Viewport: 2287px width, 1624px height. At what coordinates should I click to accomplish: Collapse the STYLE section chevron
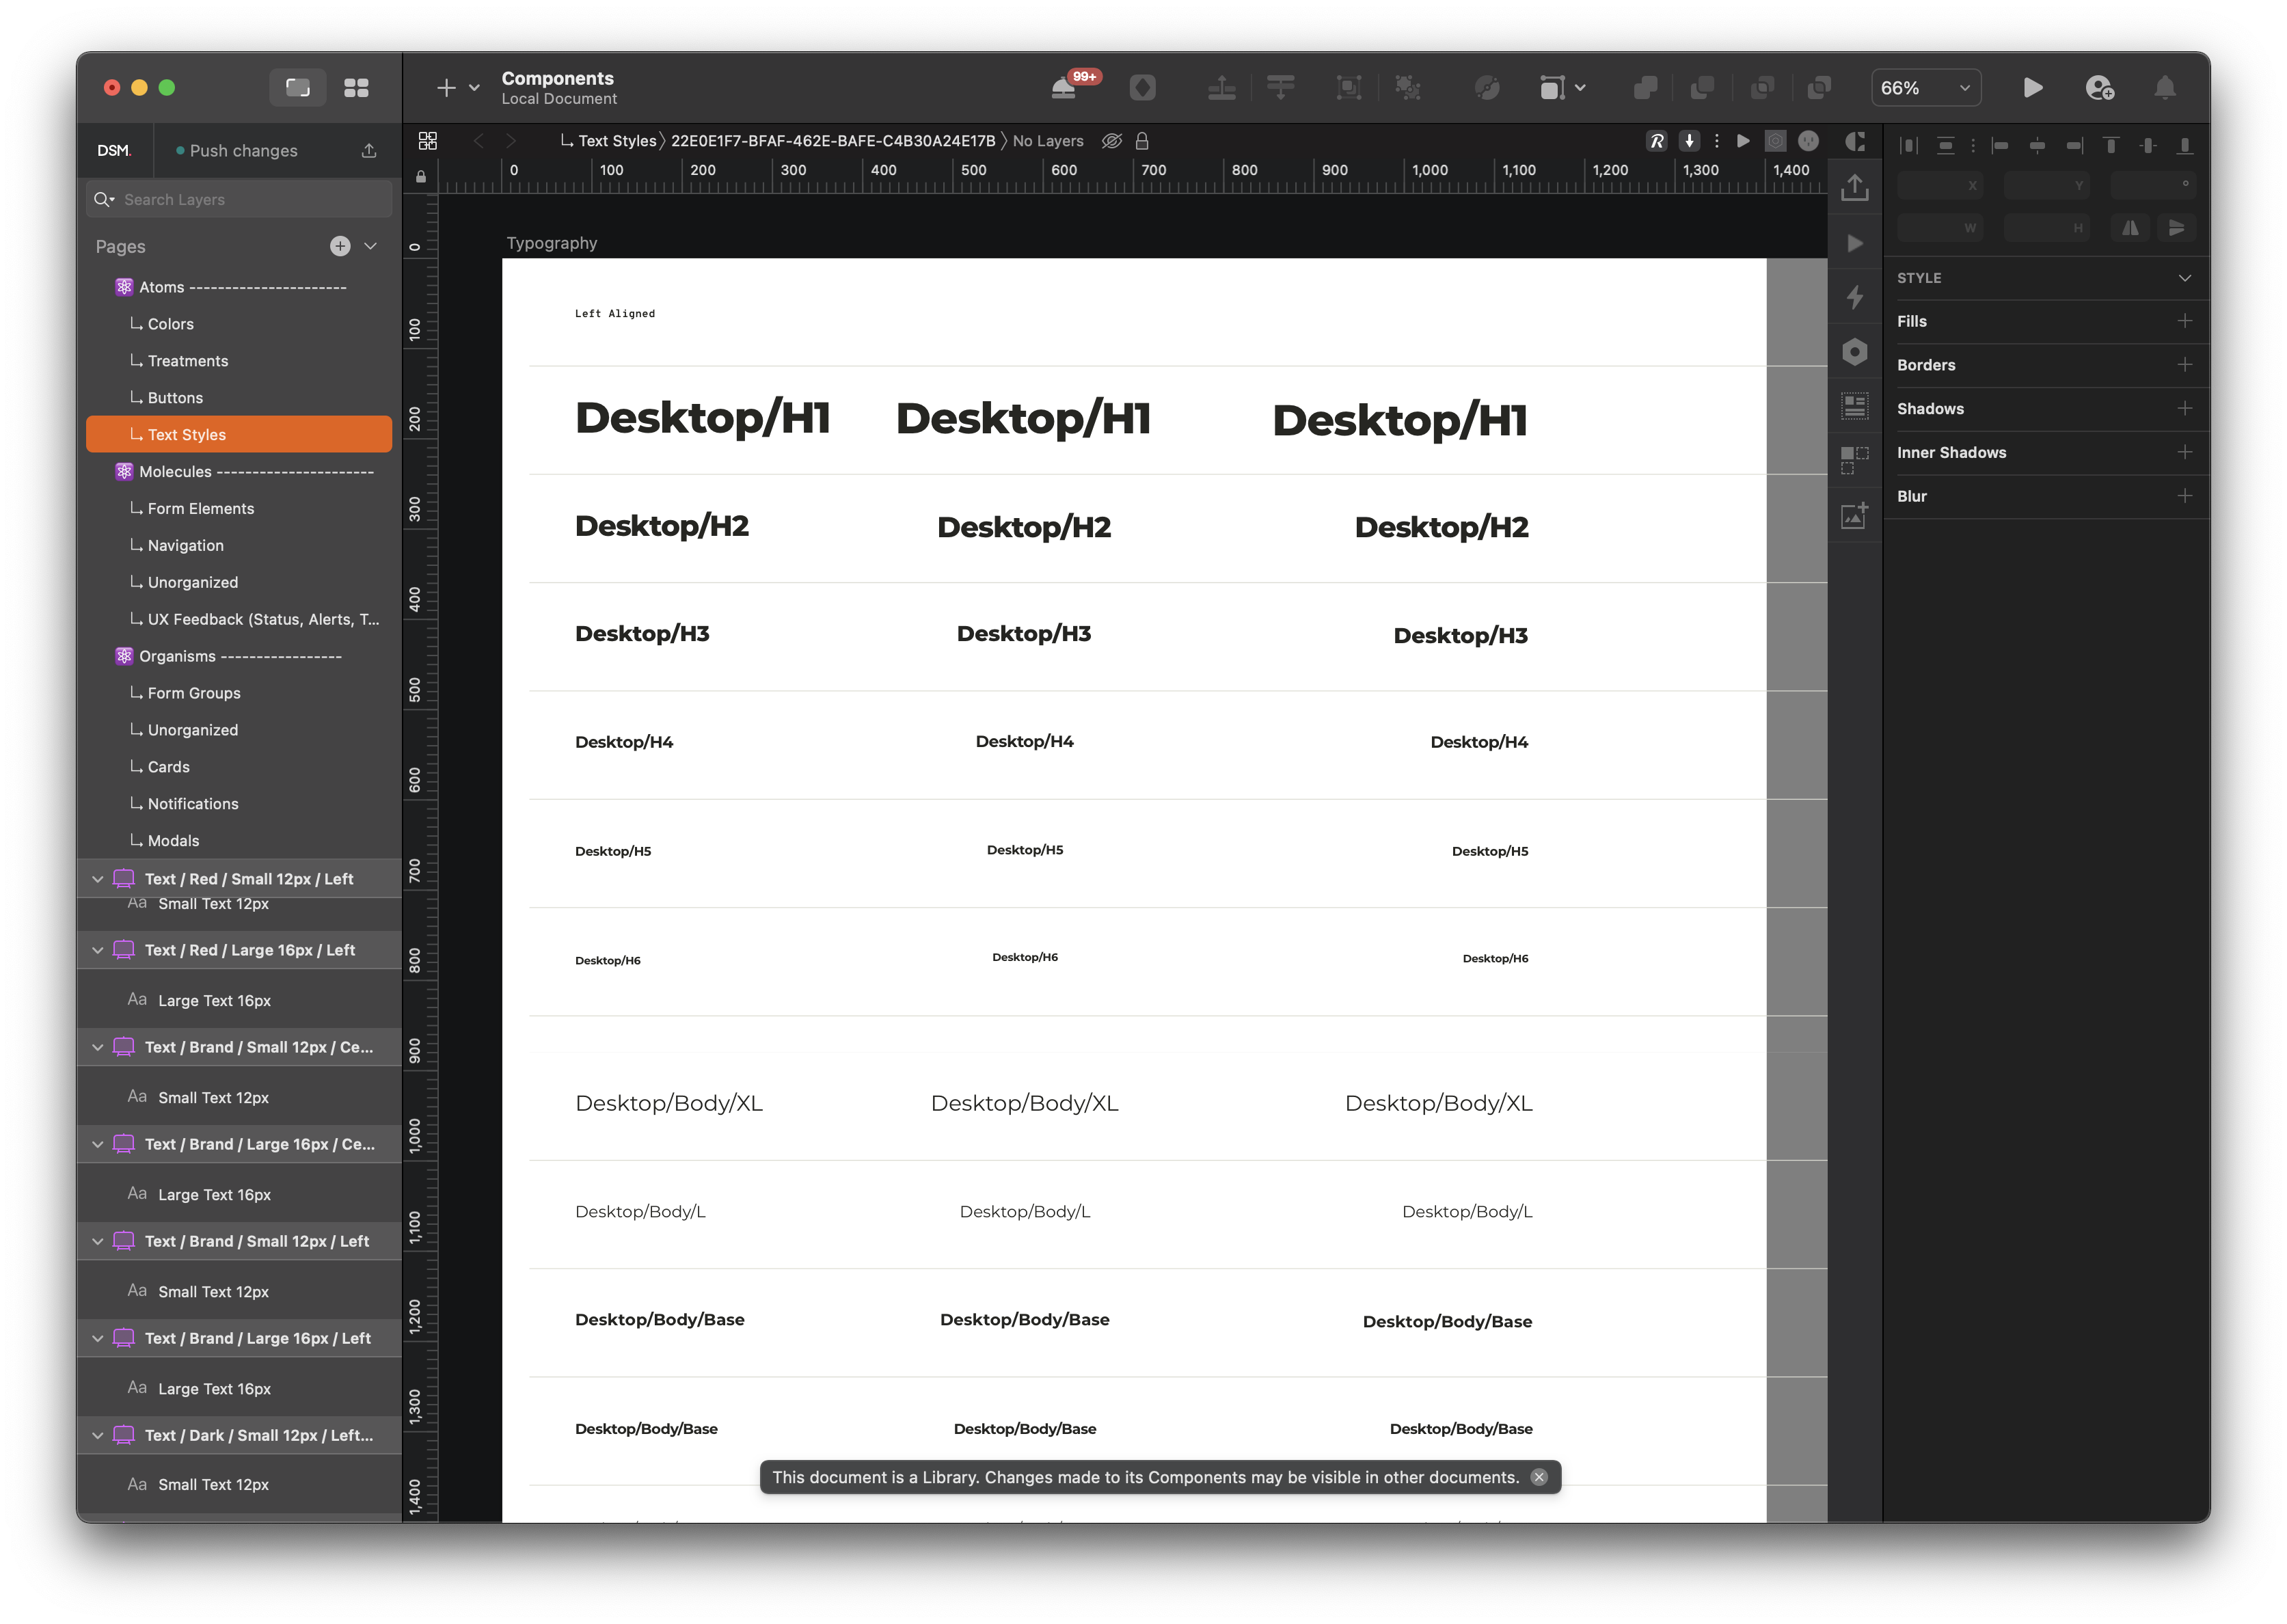[2184, 278]
